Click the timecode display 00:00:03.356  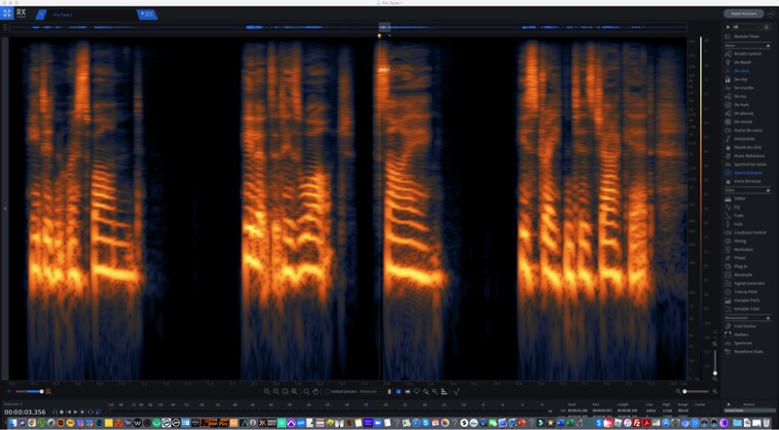pyautogui.click(x=25, y=412)
